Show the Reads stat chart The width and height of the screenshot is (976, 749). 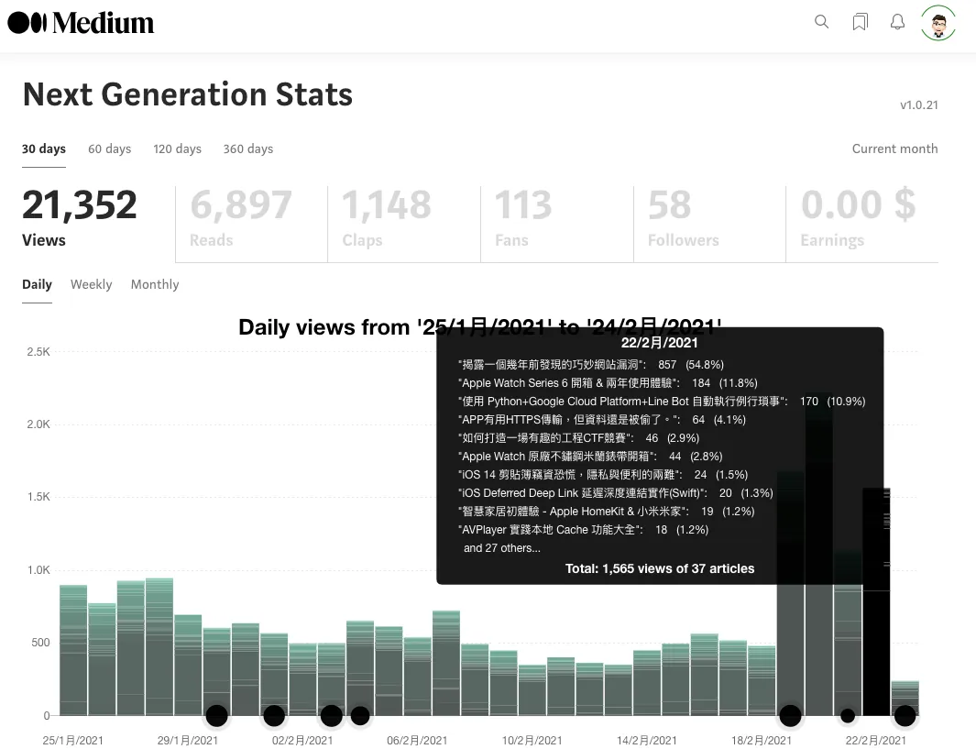(241, 218)
